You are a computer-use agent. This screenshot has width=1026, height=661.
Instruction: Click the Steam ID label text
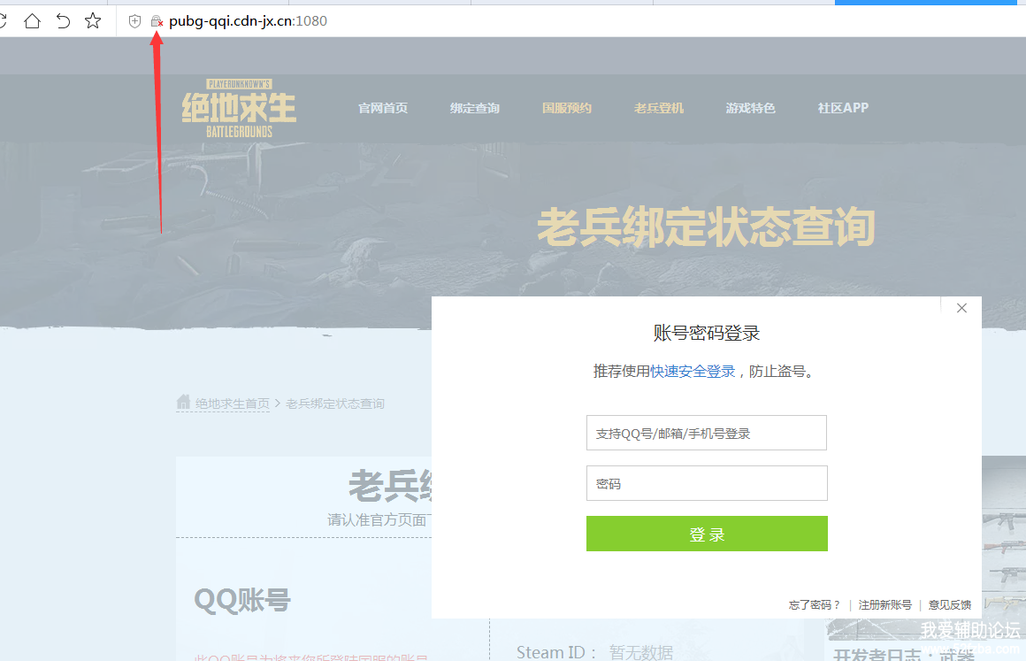click(x=556, y=652)
